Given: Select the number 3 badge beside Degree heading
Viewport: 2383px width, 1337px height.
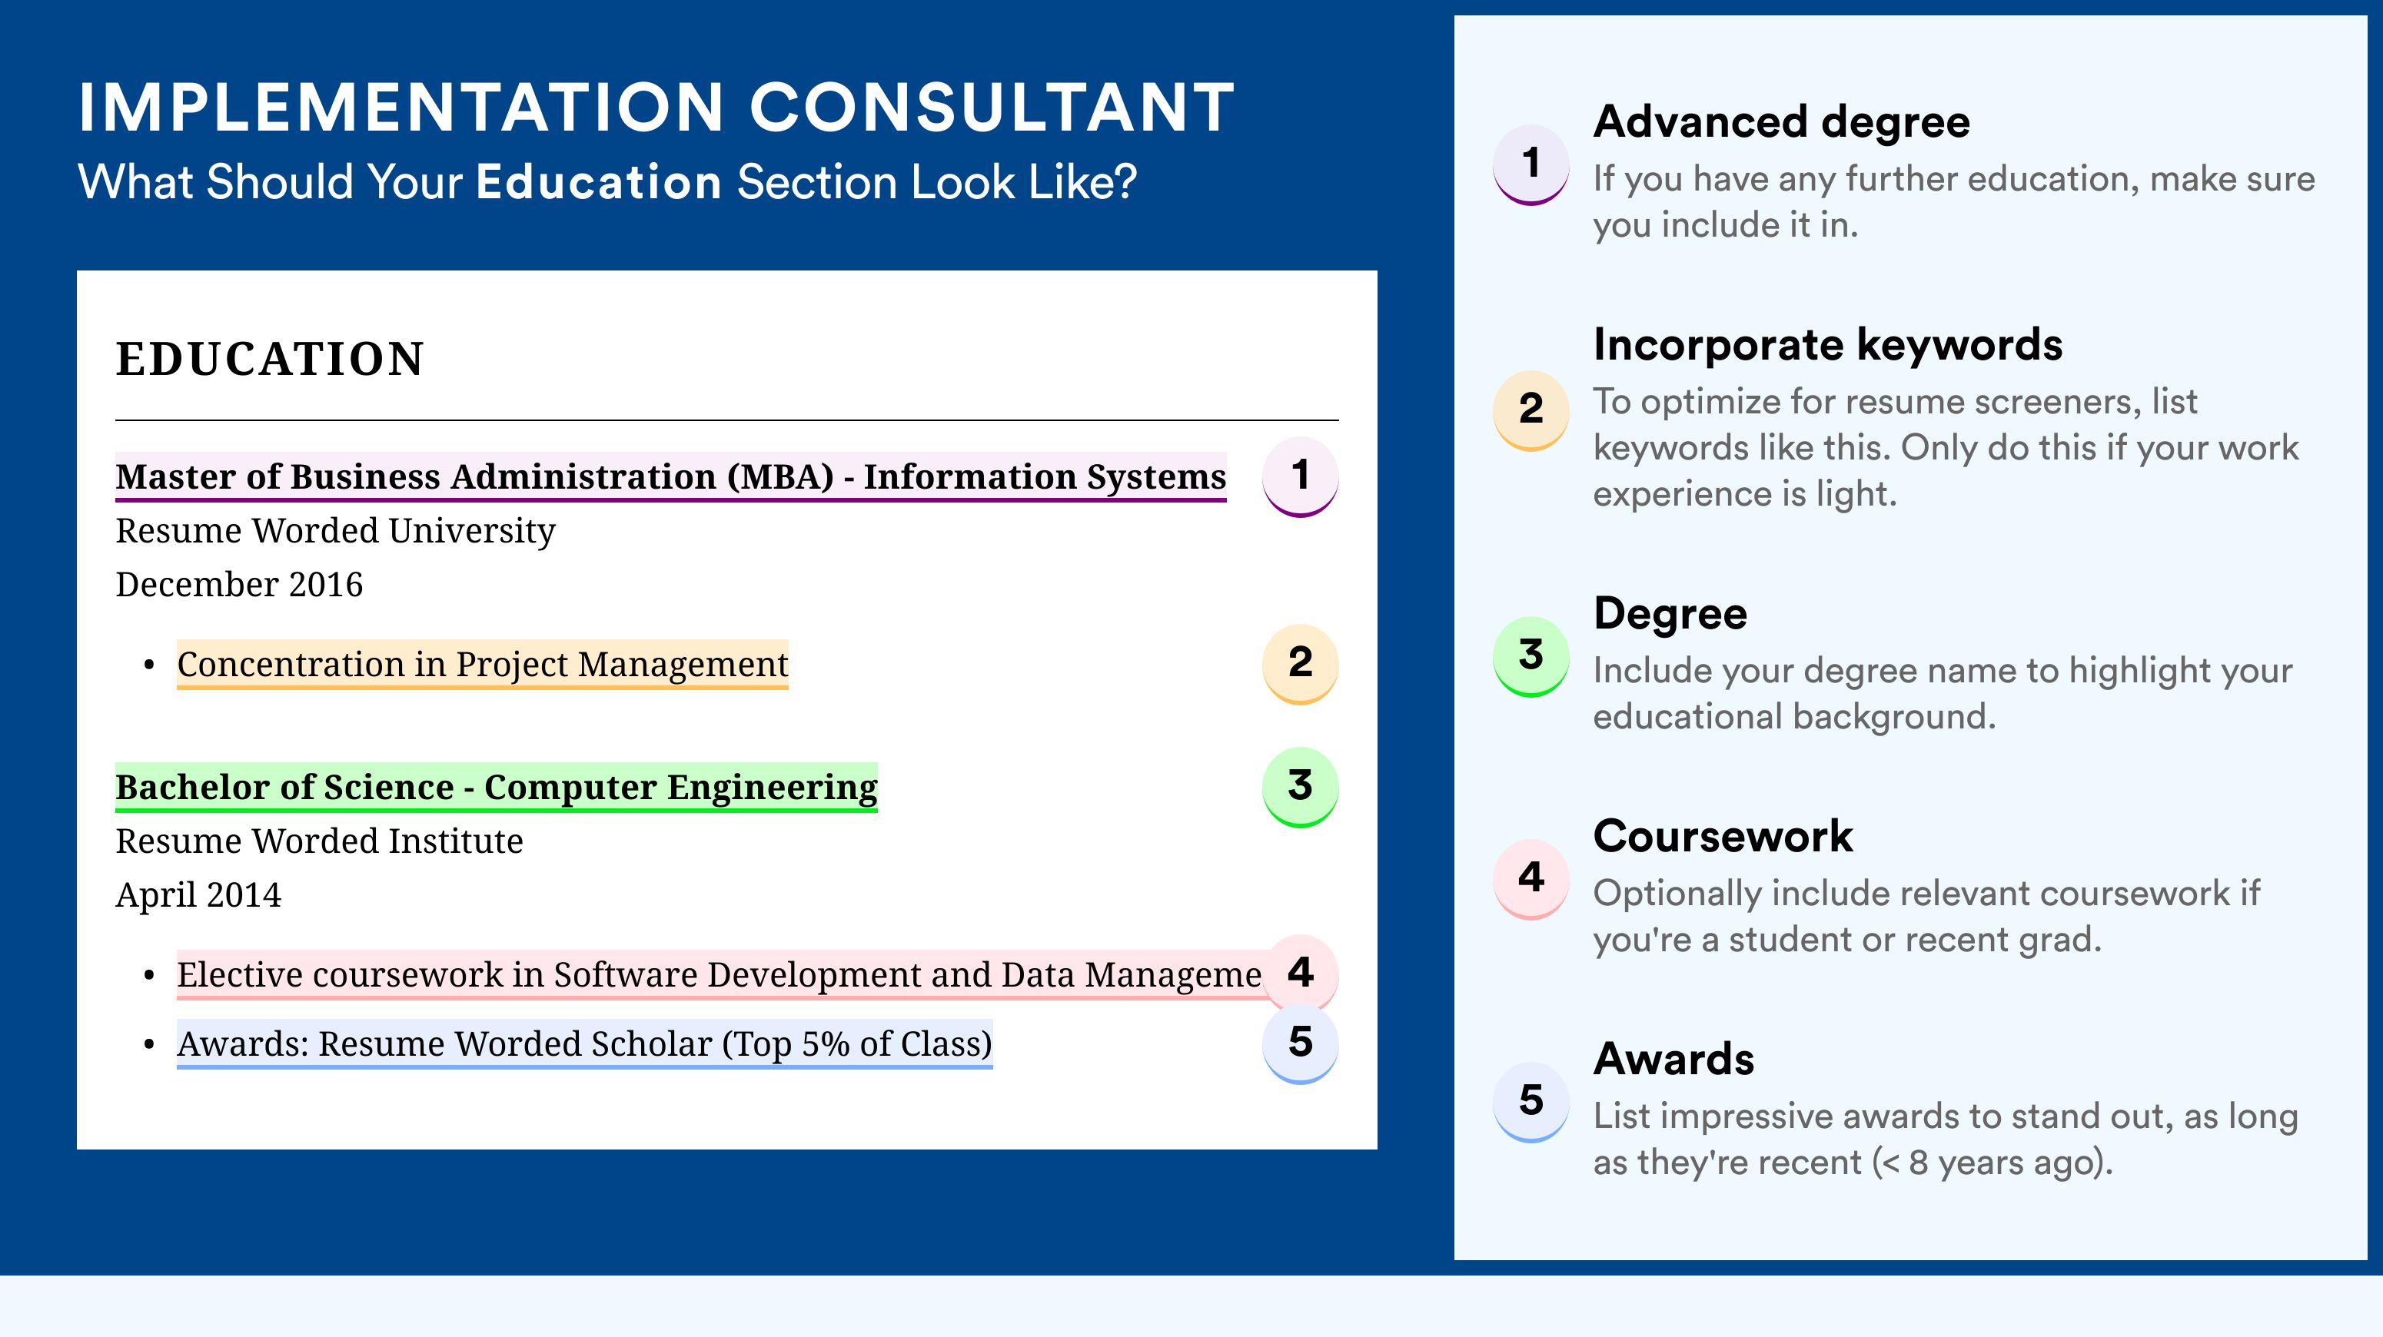Looking at the screenshot, I should (1531, 655).
